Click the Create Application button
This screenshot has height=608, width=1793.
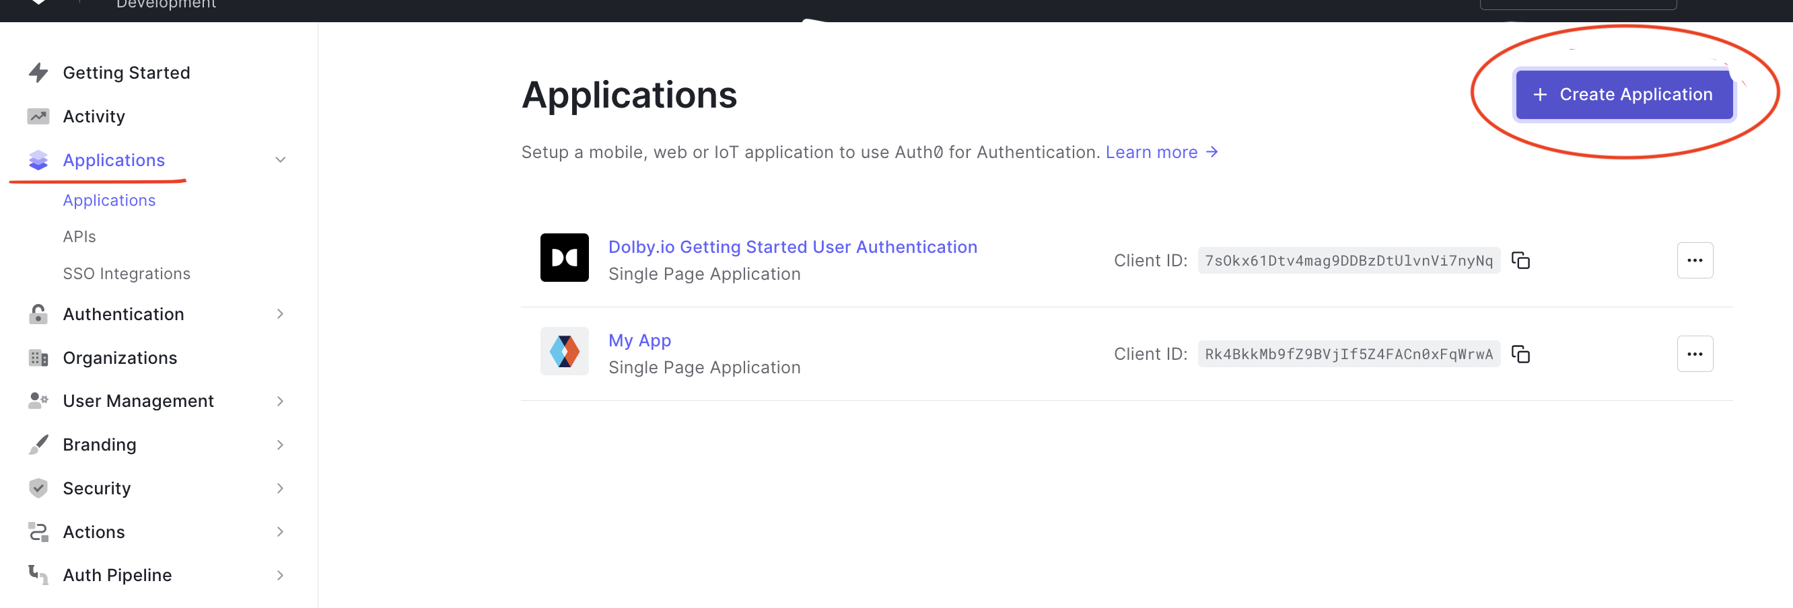click(1624, 95)
